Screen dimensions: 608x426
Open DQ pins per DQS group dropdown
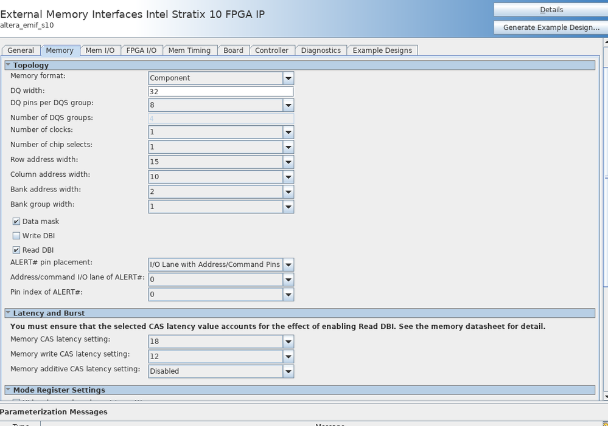click(288, 106)
